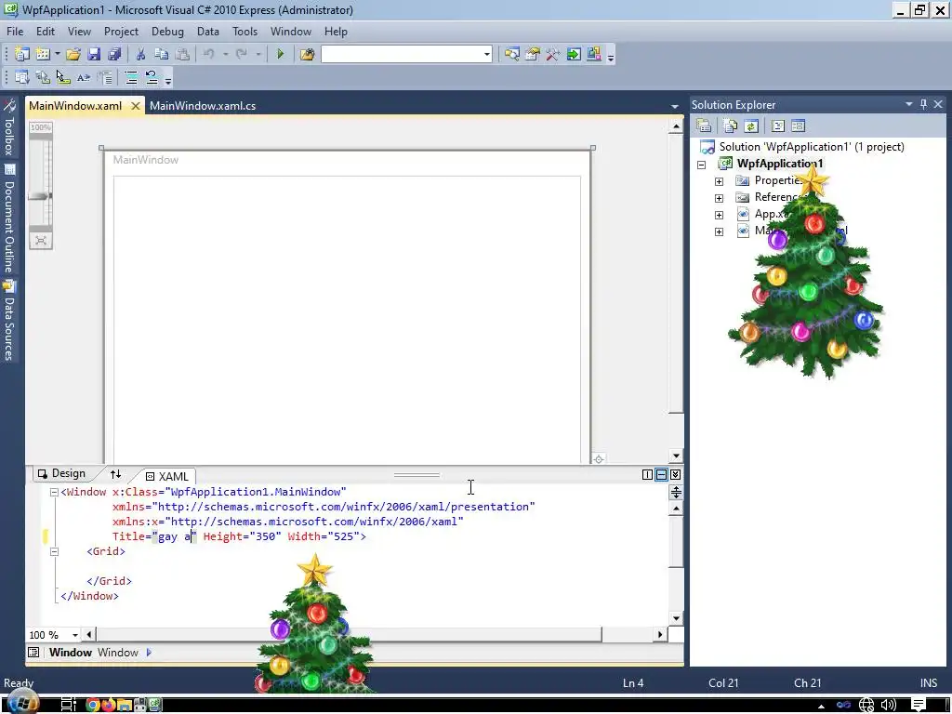This screenshot has height=714, width=952.
Task: Click the Display Quick Info cursor icon
Action: coord(62,77)
